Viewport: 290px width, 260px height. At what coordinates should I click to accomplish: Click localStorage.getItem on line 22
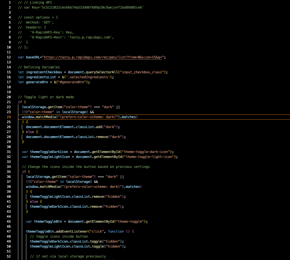tap(42, 107)
